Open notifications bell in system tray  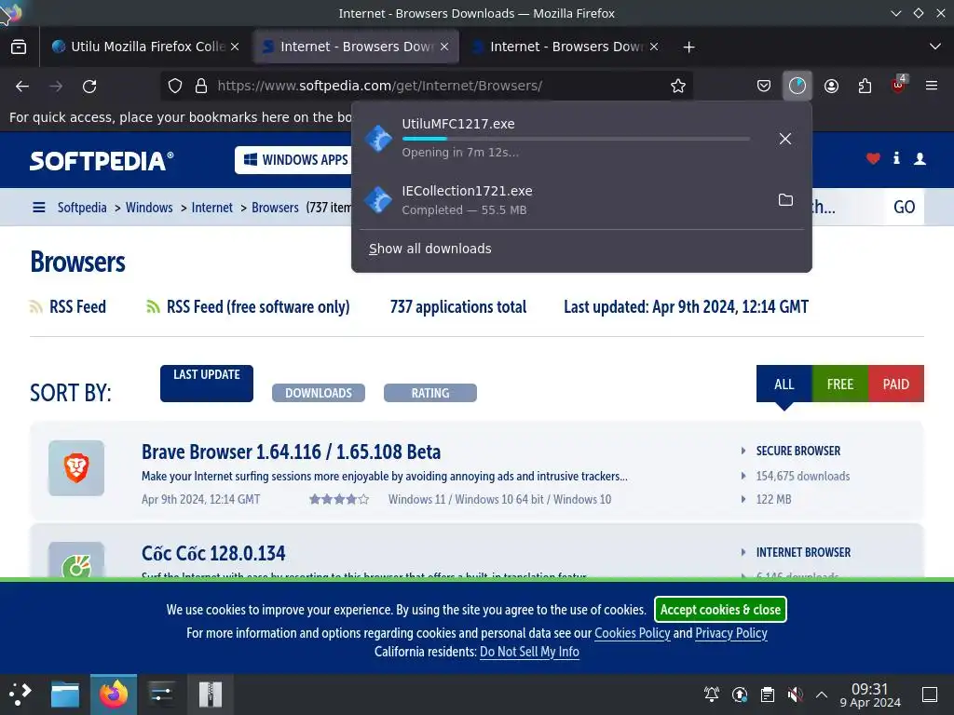click(x=711, y=695)
